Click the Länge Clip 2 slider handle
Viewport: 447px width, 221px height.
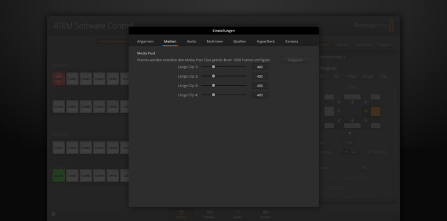coord(213,76)
